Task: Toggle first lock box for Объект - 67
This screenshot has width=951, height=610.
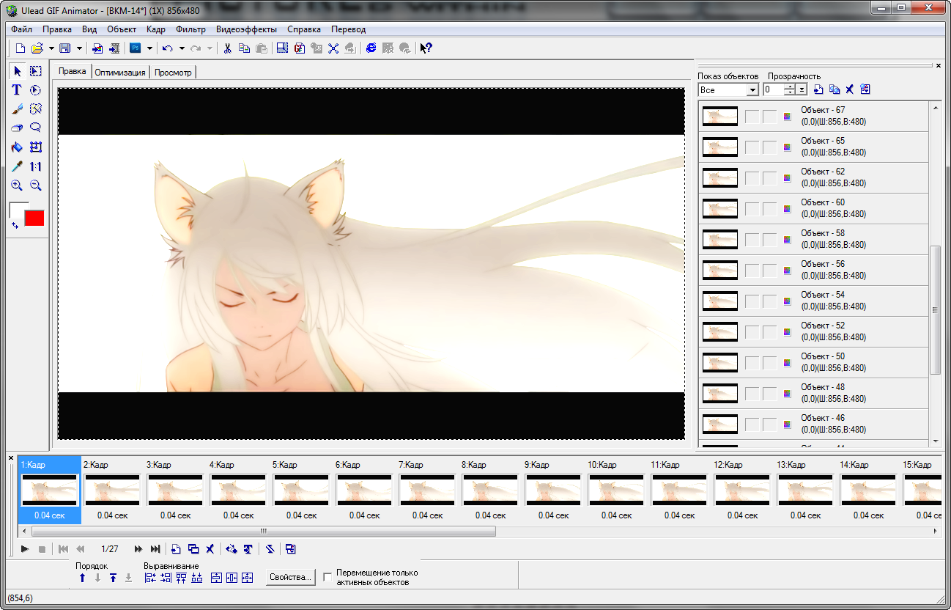Action: (752, 116)
